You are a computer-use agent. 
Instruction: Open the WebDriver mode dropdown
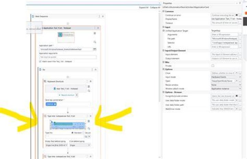point(236,109)
